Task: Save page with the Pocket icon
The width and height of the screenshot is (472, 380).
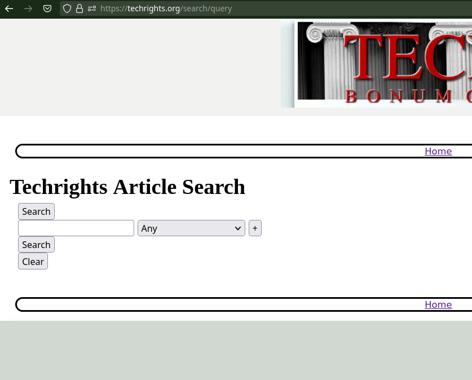Action: click(47, 8)
